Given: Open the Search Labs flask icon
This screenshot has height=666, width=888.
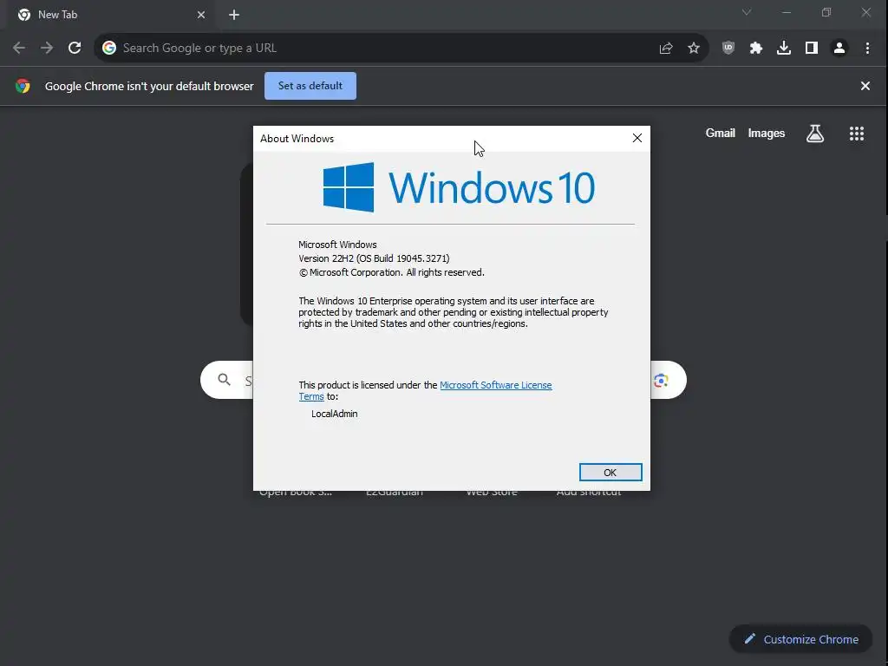Looking at the screenshot, I should pos(815,134).
